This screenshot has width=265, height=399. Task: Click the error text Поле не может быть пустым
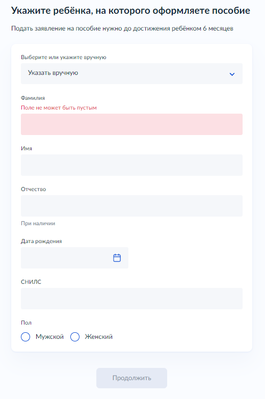pos(59,108)
